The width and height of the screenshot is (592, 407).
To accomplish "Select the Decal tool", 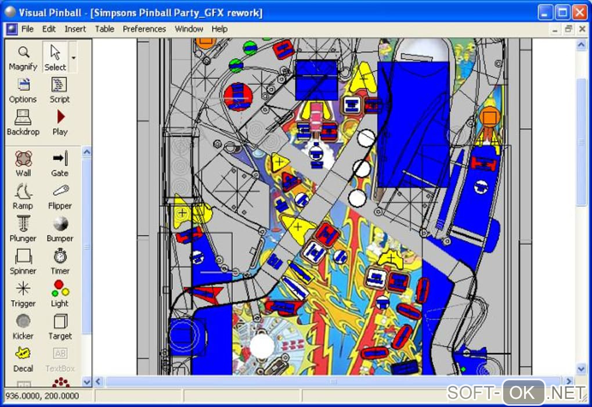I will click(23, 359).
